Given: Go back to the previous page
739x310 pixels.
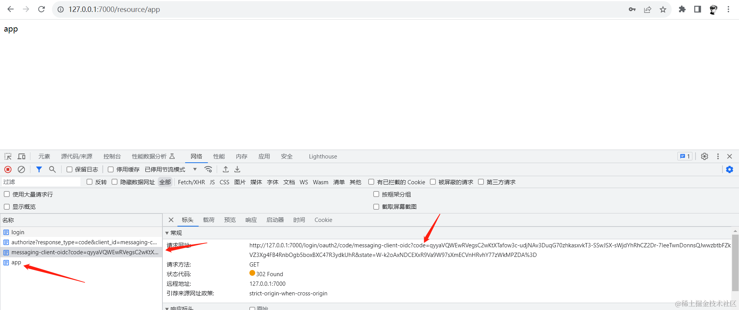Looking at the screenshot, I should [x=10, y=9].
